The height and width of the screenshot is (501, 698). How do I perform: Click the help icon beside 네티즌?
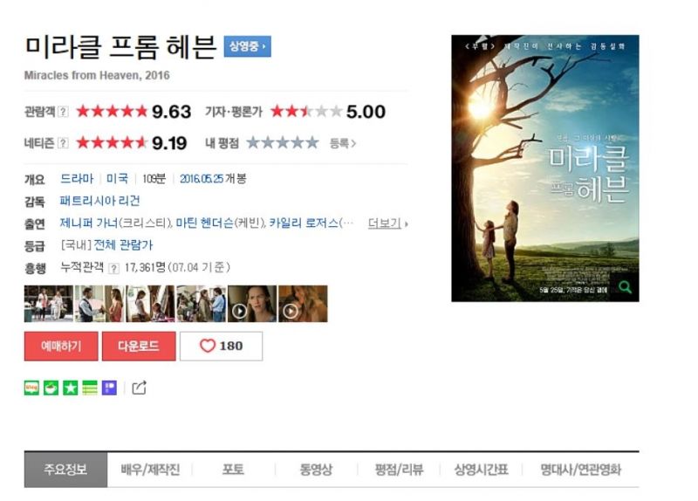coord(63,143)
